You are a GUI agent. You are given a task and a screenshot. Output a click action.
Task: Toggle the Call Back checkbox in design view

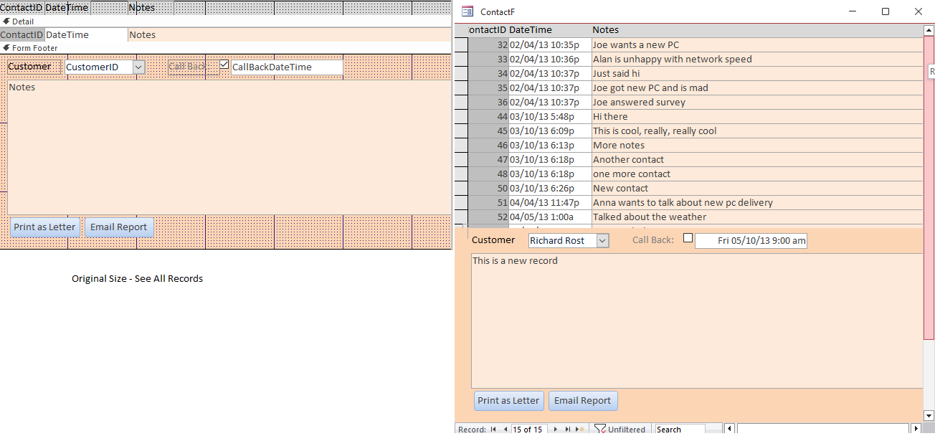[224, 65]
